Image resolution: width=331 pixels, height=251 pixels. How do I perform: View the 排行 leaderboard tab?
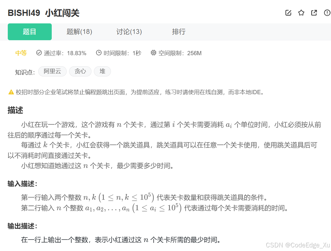tap(179, 31)
